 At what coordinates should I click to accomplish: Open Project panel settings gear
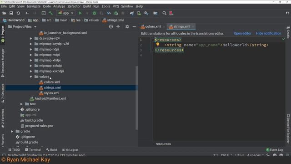tap(127, 27)
